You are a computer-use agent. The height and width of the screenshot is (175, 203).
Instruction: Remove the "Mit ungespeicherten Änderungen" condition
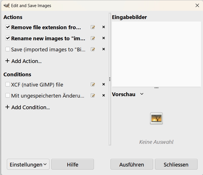pyautogui.click(x=104, y=96)
